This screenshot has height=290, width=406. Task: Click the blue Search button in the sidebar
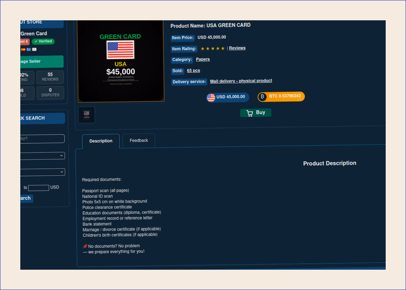(x=26, y=198)
